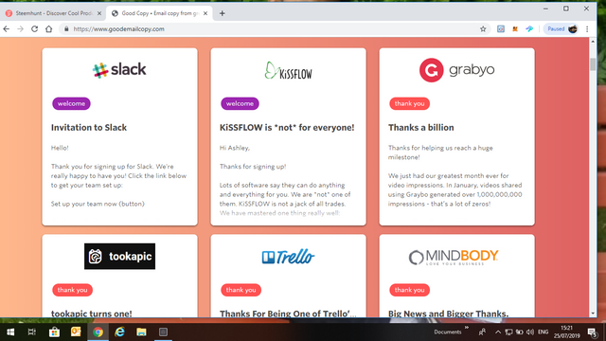The width and height of the screenshot is (606, 341).
Task: Open the teal extension icon
Action: [x=529, y=29]
